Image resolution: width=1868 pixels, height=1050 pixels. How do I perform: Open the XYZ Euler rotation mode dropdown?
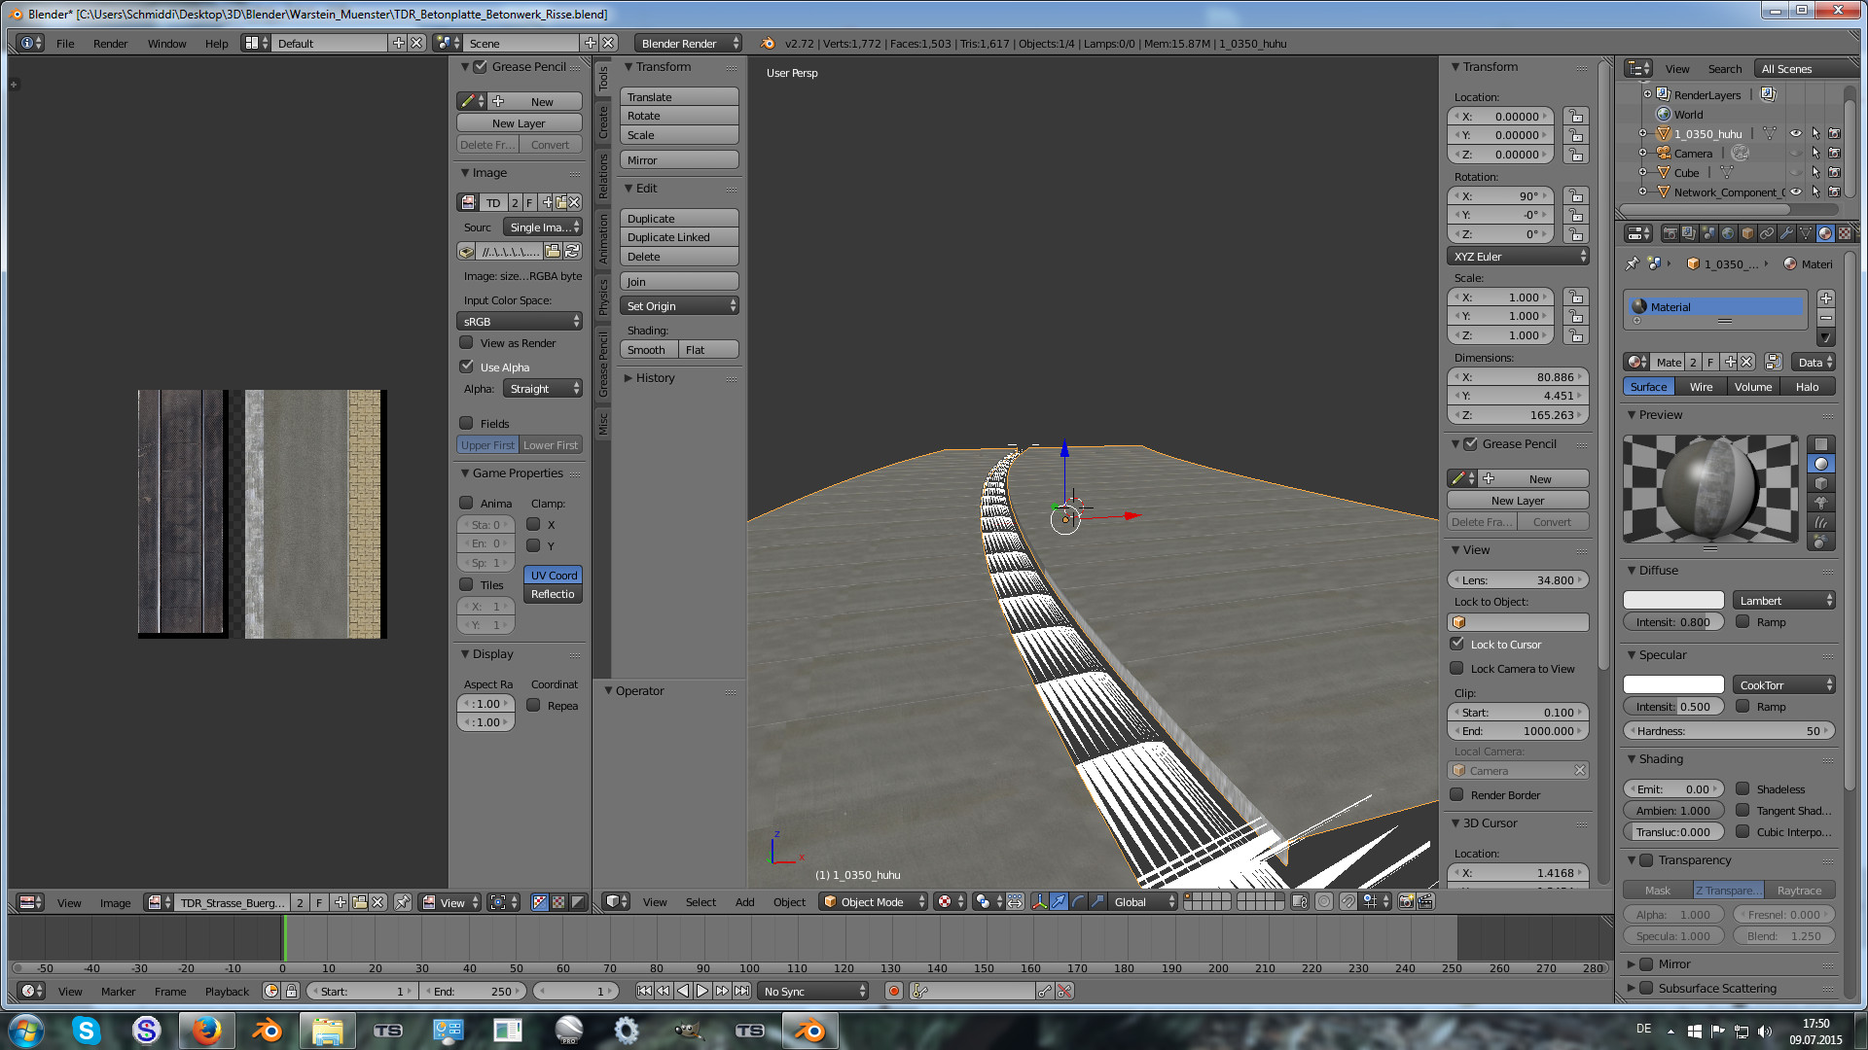[1518, 257]
